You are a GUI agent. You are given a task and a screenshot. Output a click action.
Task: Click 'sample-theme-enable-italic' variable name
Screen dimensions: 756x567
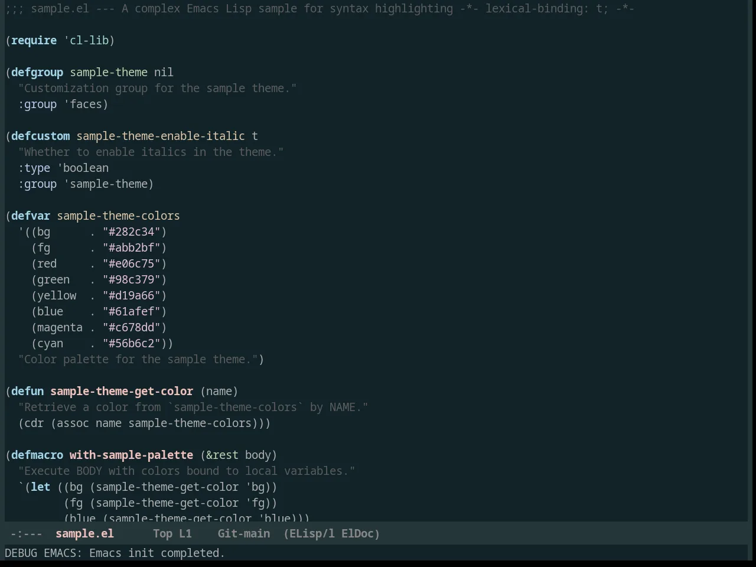(161, 136)
